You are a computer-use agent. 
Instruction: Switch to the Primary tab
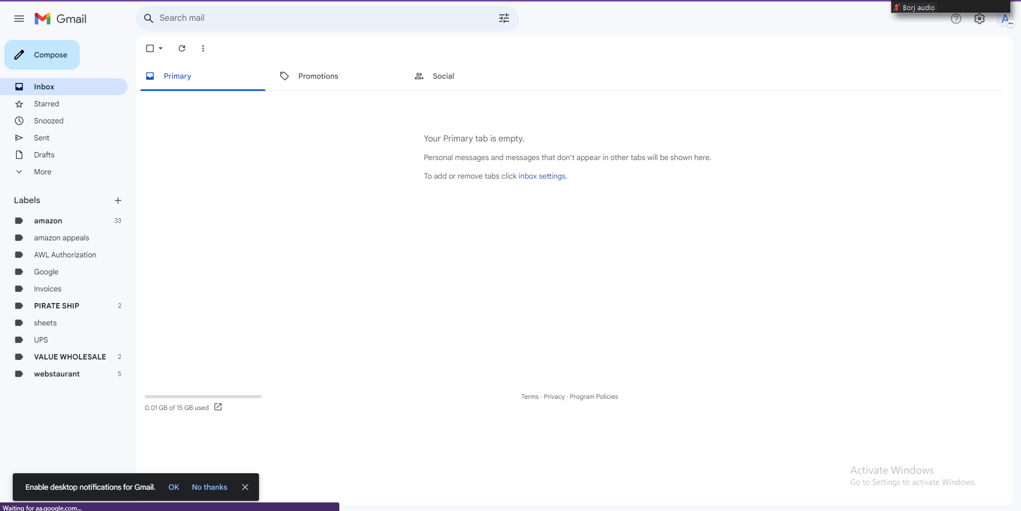[203, 76]
